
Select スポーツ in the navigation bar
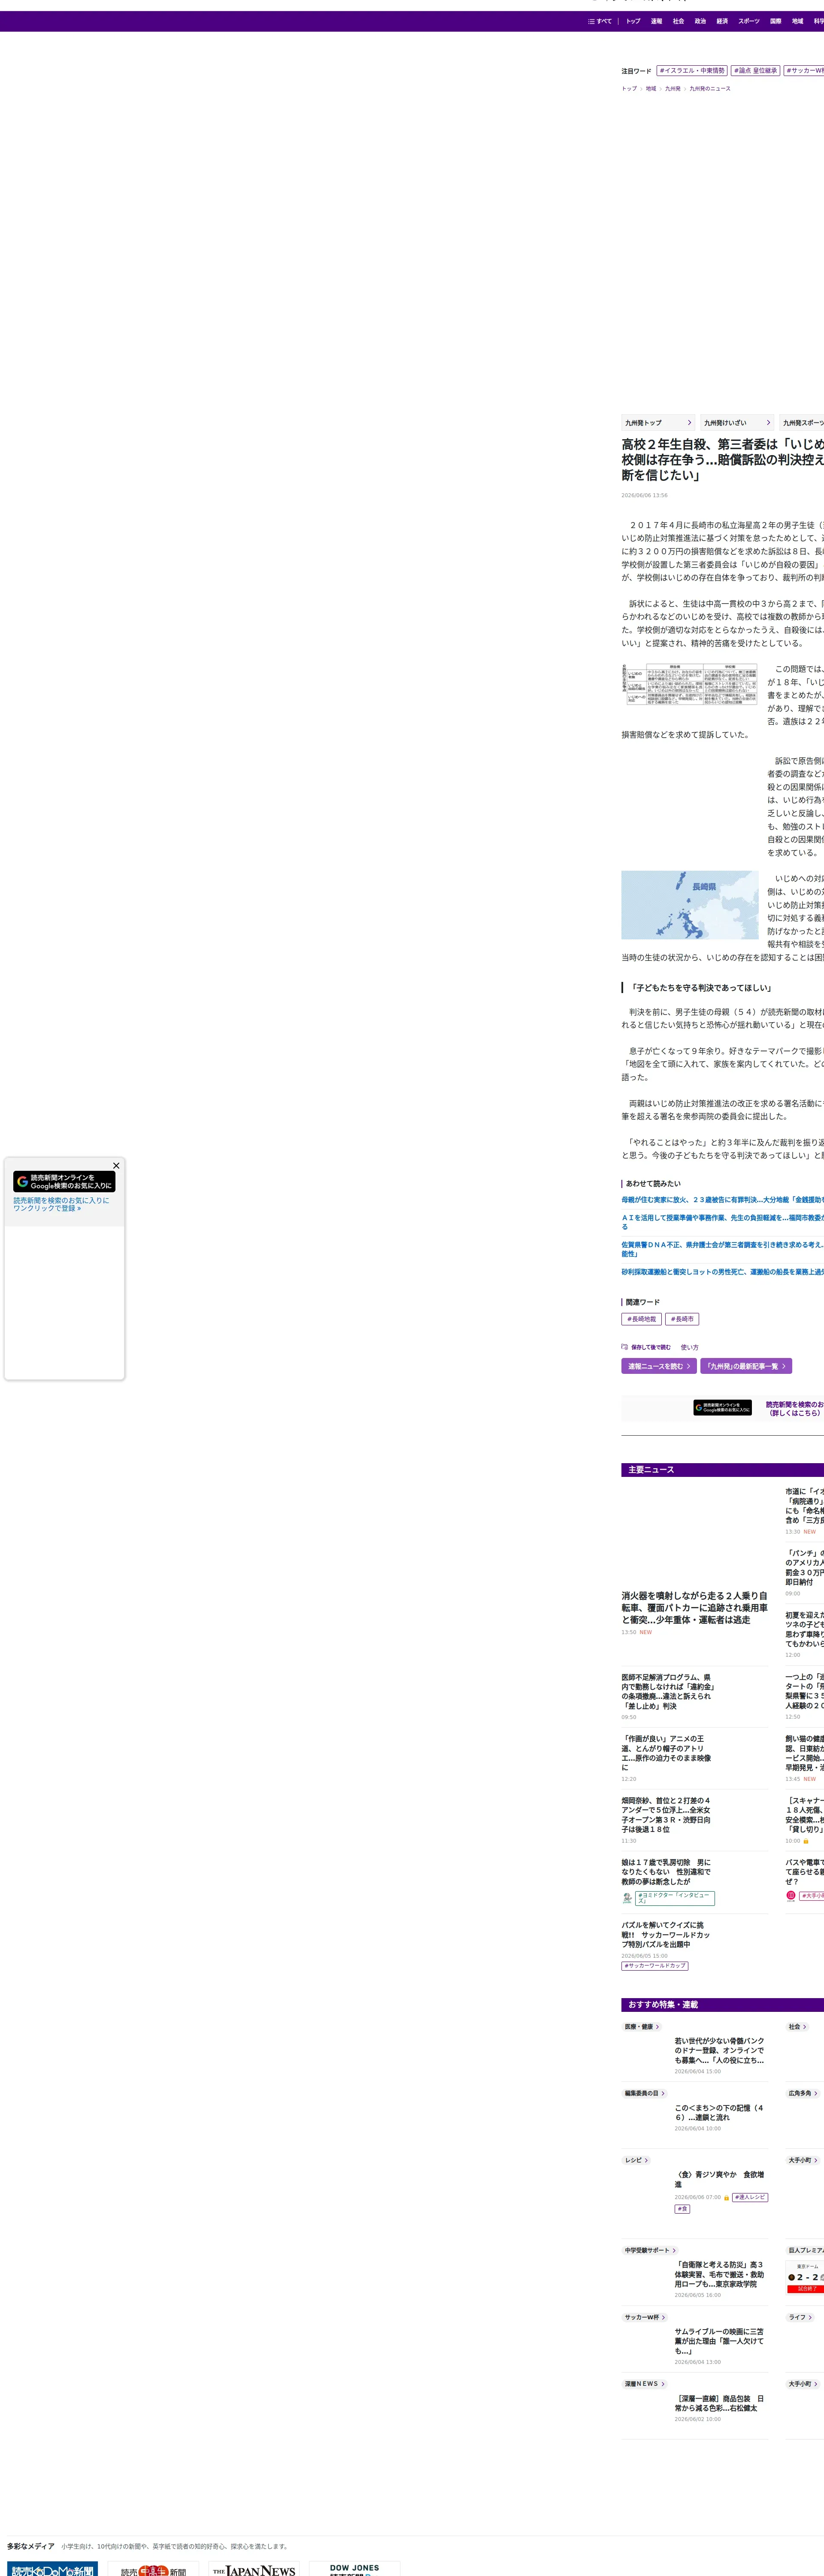click(x=749, y=21)
